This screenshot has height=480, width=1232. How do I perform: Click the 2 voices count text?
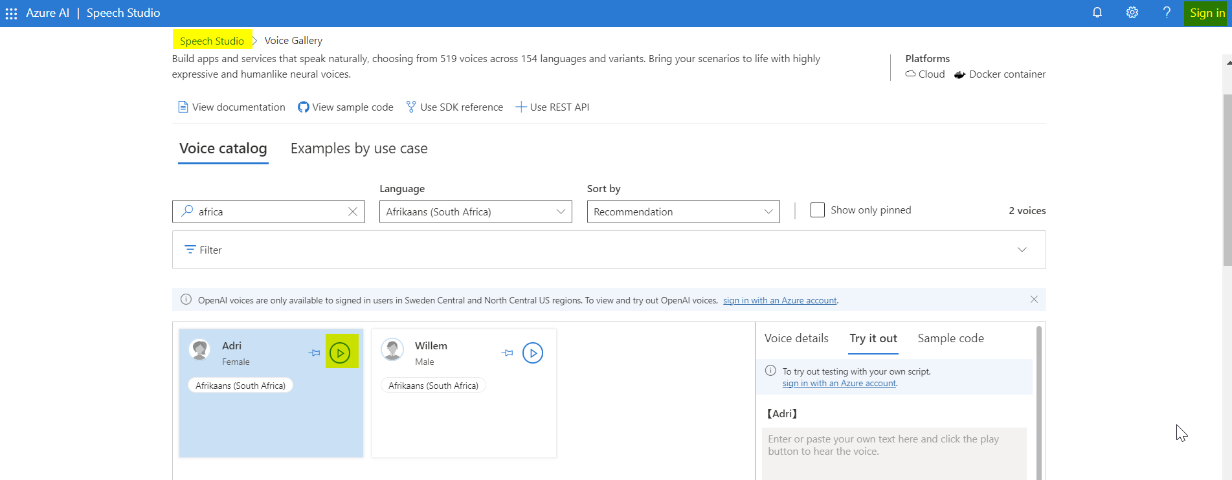(1027, 211)
